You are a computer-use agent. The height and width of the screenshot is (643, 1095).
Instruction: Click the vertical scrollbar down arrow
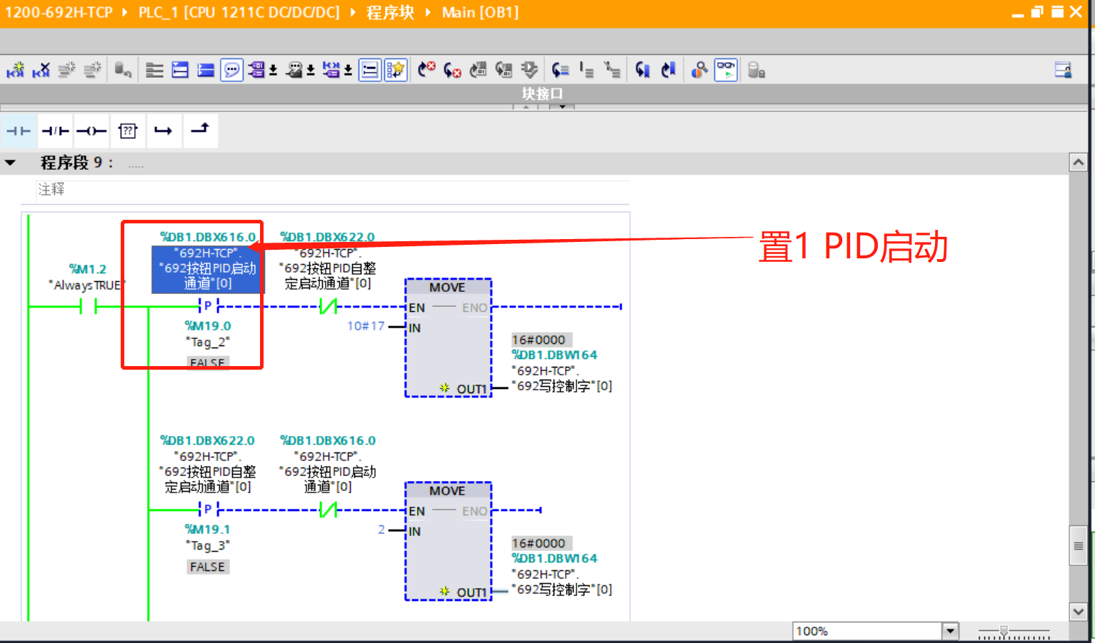click(x=1078, y=612)
